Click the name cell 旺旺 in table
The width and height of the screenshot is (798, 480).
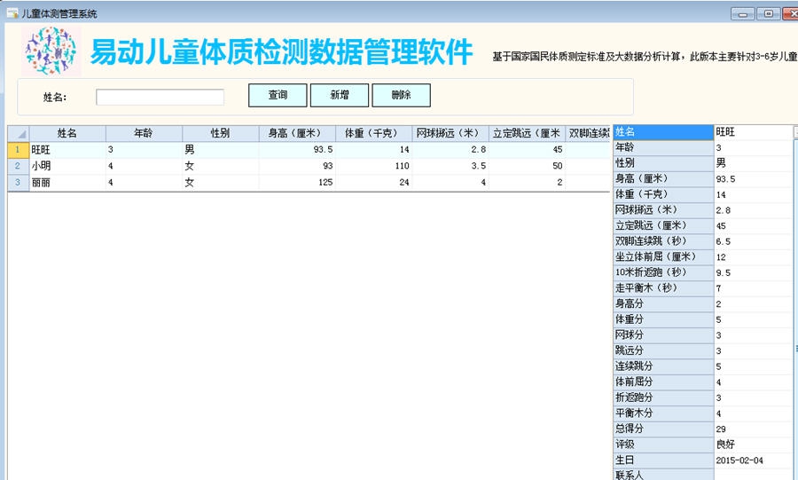point(67,150)
